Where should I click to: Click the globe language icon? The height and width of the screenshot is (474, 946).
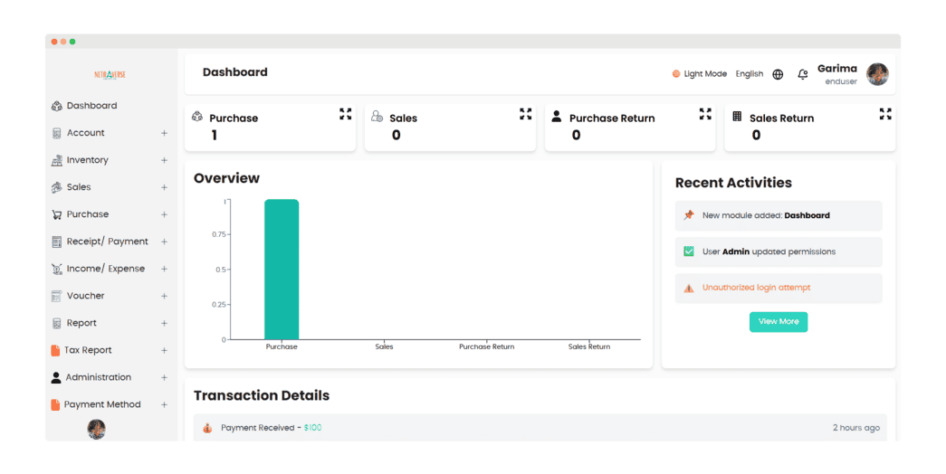point(778,74)
